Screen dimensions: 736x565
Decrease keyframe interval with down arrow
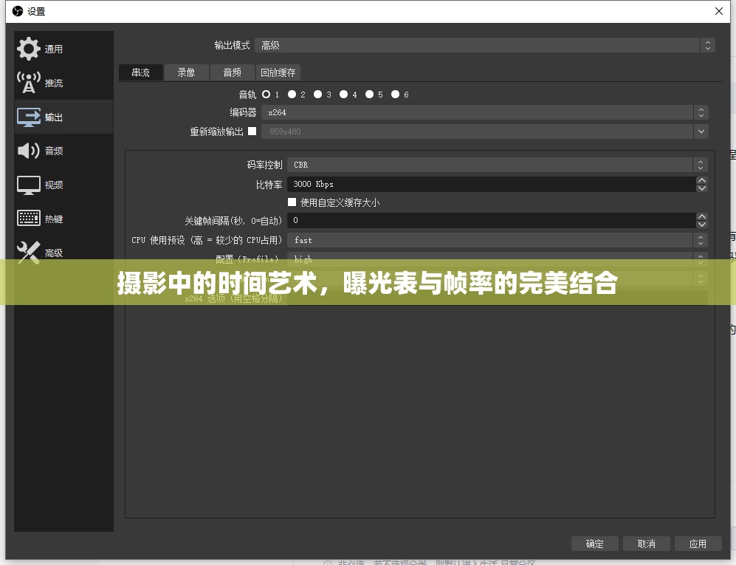click(x=702, y=224)
